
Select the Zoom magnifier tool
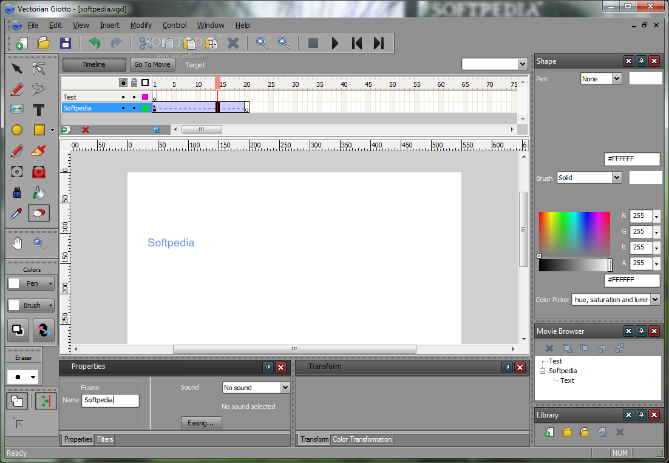(39, 243)
